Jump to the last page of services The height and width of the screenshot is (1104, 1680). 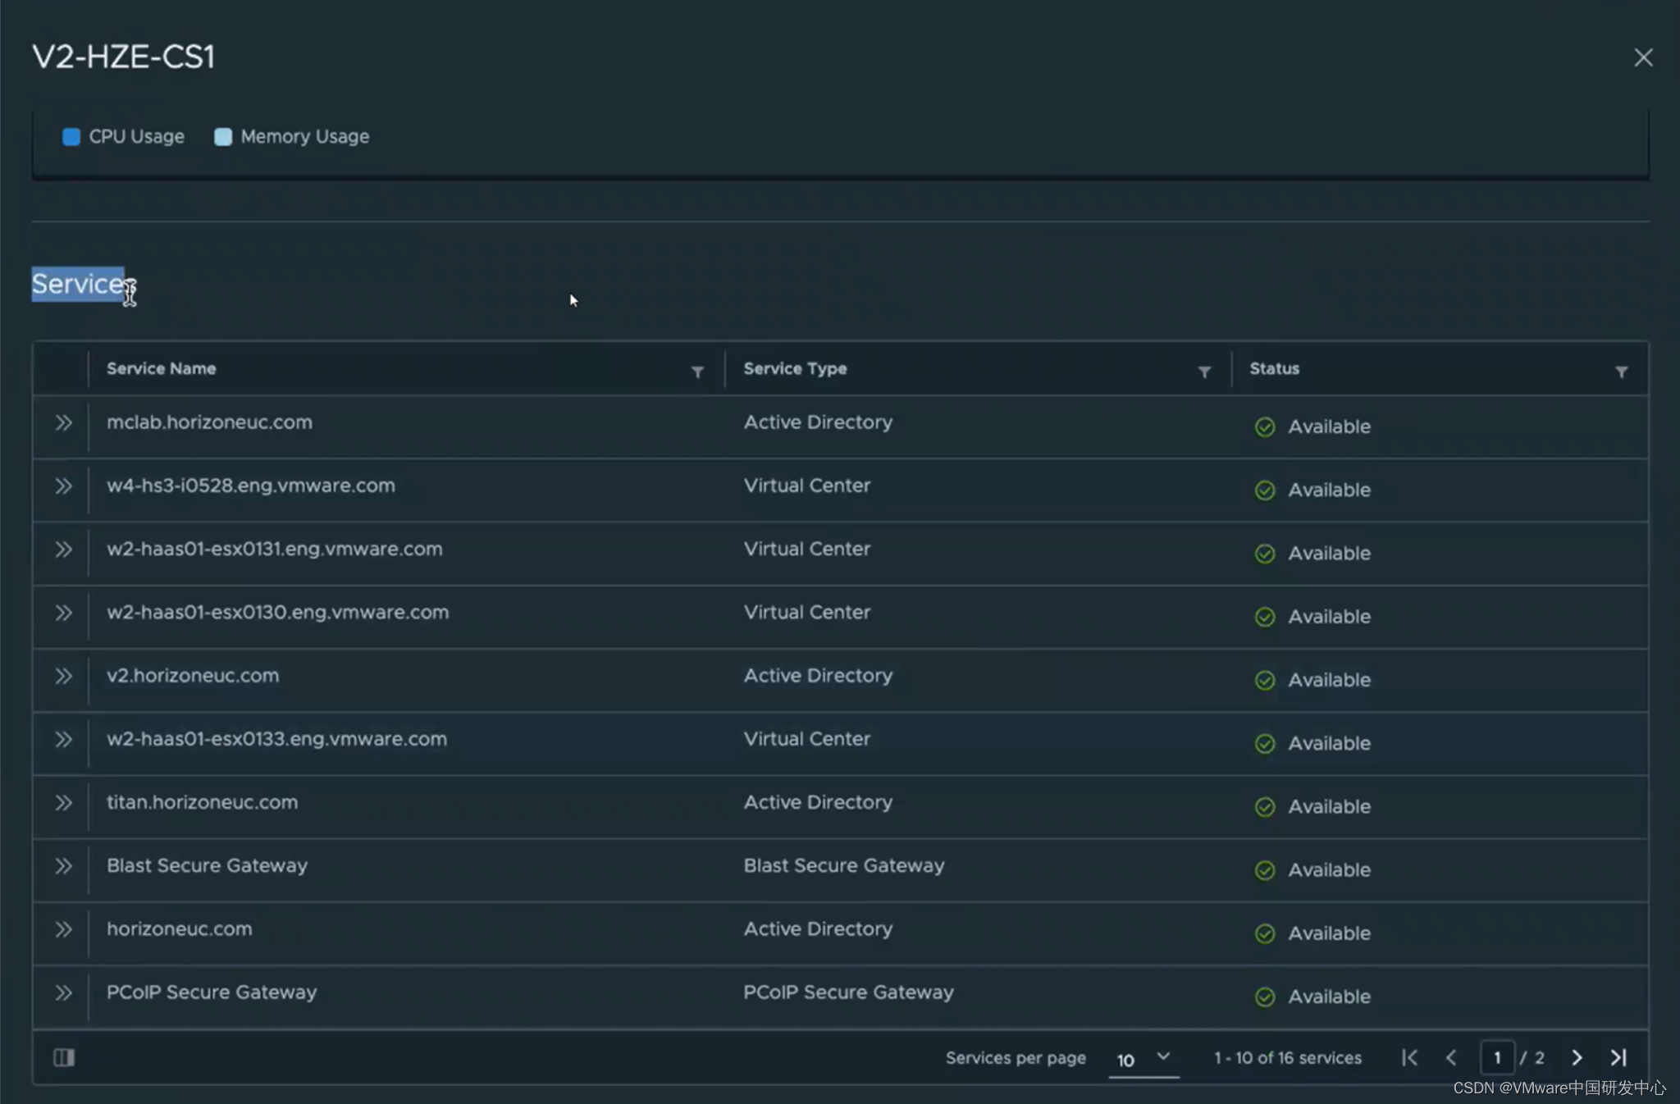point(1618,1058)
